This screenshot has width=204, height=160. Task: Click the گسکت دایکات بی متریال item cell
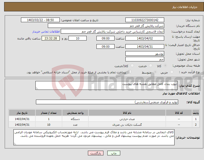pyautogui.click(x=127, y=125)
